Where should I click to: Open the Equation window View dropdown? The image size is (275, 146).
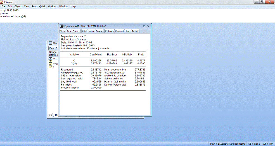click(63, 31)
